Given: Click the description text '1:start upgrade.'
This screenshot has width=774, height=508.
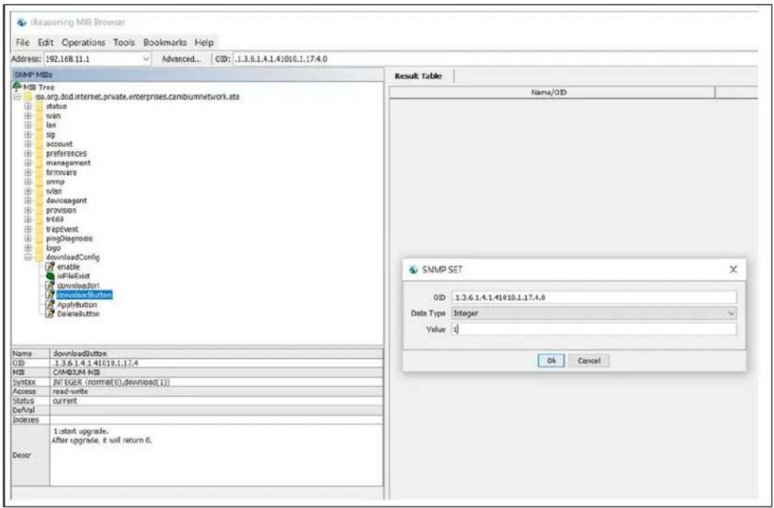Looking at the screenshot, I should (81, 431).
